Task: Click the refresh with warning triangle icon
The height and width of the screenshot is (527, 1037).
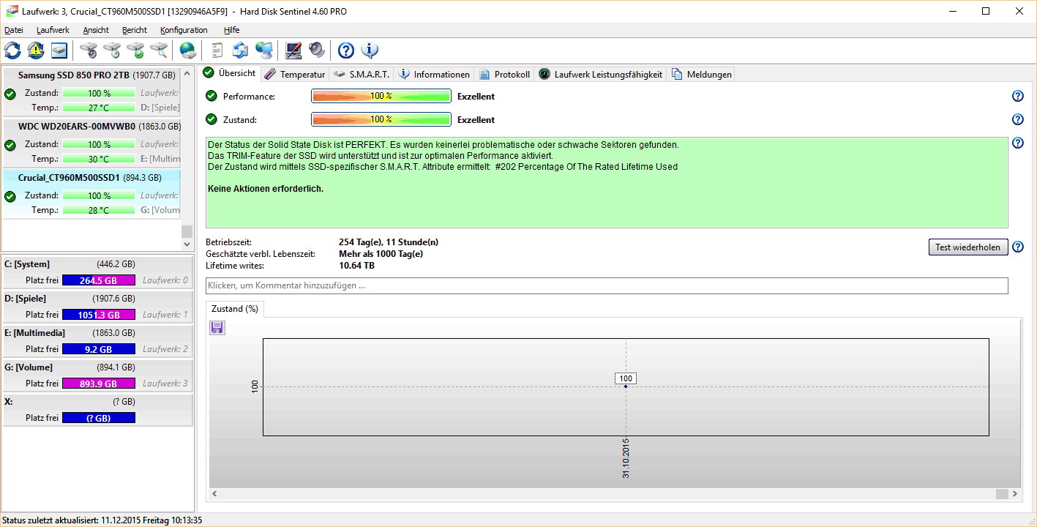Action: point(36,51)
